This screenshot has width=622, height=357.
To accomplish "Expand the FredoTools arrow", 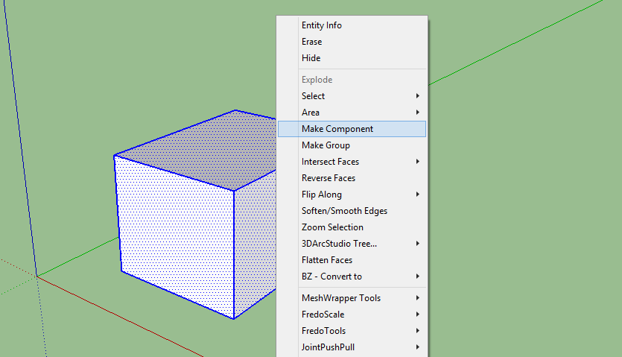I will [418, 331].
